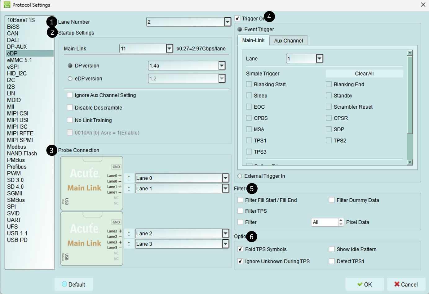Enable the Trigger On checkbox
Image resolution: width=429 pixels, height=294 pixels.
point(237,18)
